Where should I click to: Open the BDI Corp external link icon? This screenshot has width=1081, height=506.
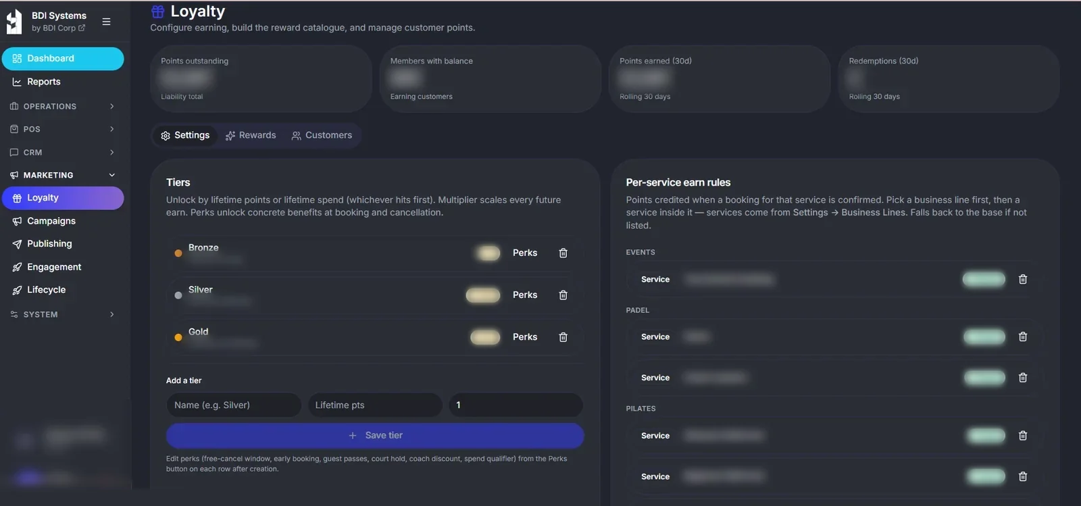coord(82,28)
